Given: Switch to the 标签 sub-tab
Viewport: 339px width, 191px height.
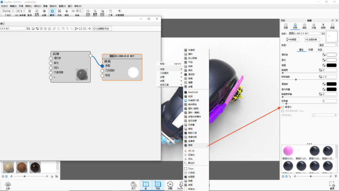Looking at the screenshot, I should pos(320,50).
